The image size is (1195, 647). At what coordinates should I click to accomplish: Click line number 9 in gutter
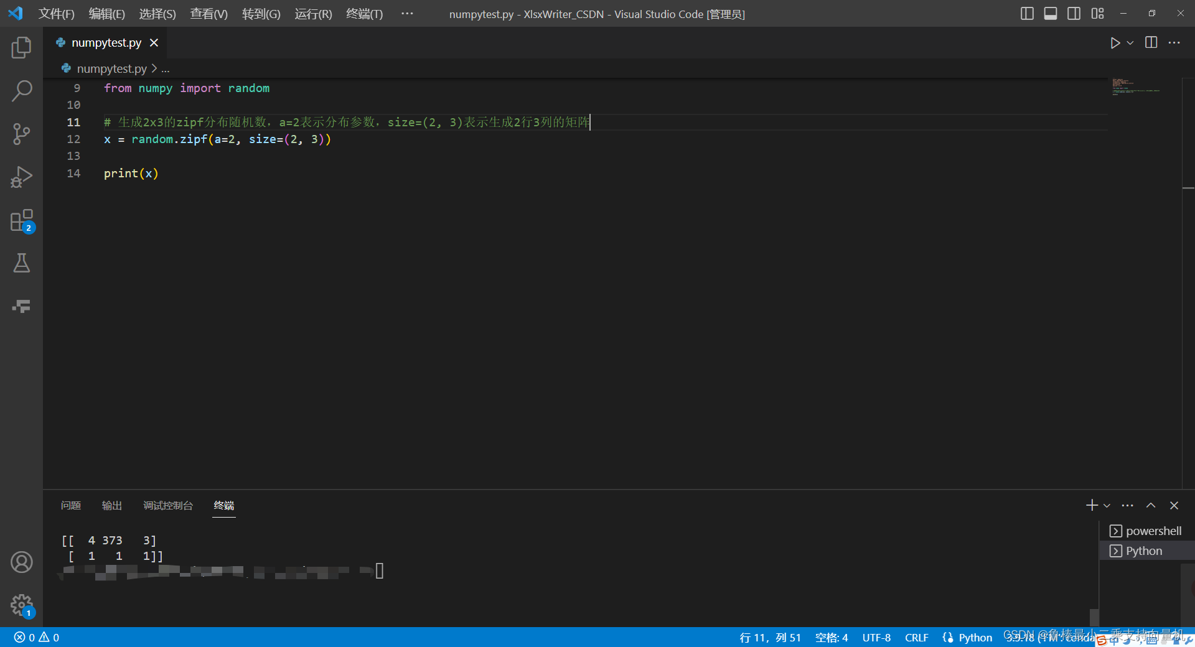pos(77,88)
